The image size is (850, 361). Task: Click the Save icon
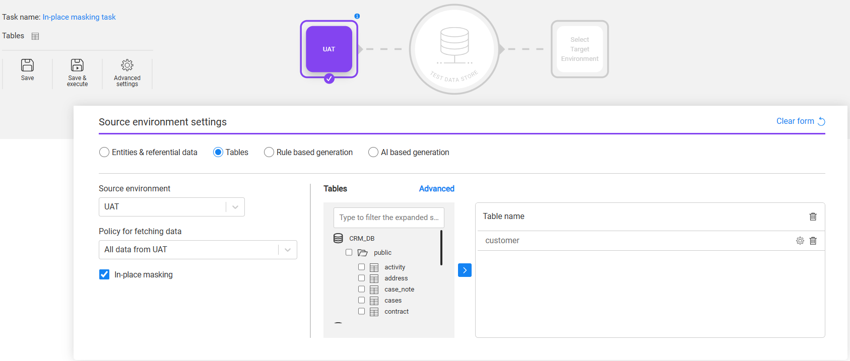27,65
